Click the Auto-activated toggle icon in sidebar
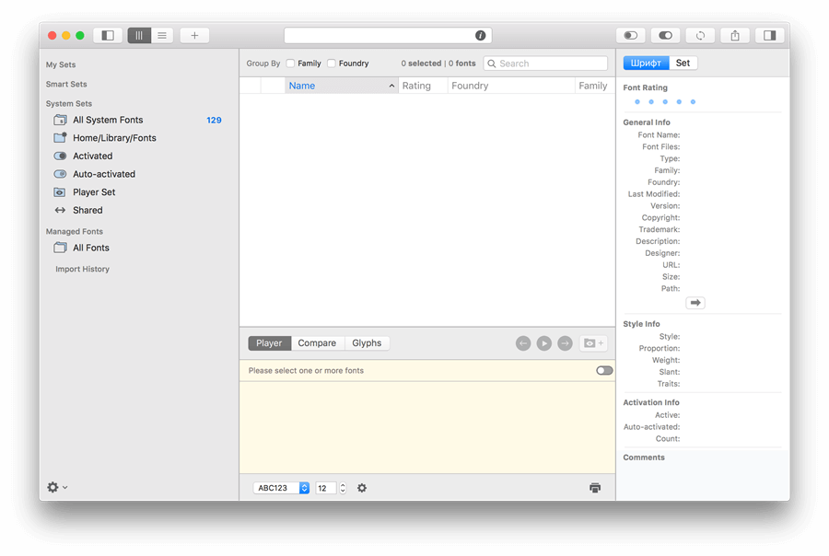The image size is (829, 556). [x=60, y=174]
